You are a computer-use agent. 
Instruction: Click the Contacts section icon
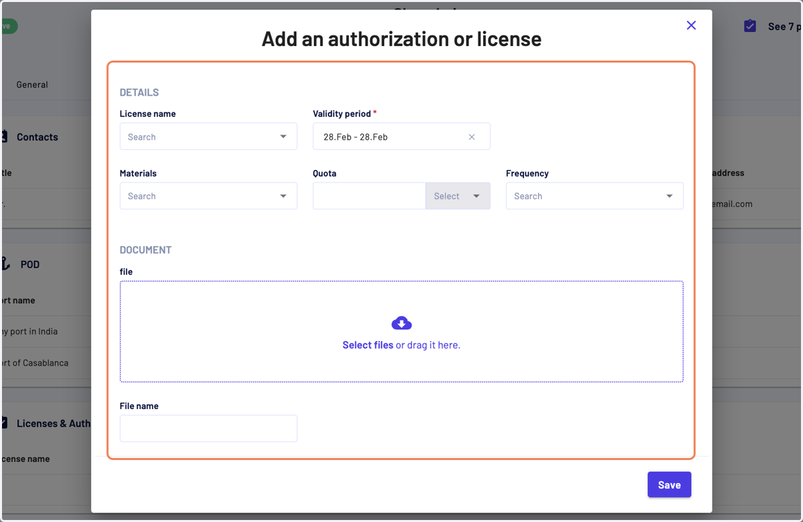click(5, 136)
